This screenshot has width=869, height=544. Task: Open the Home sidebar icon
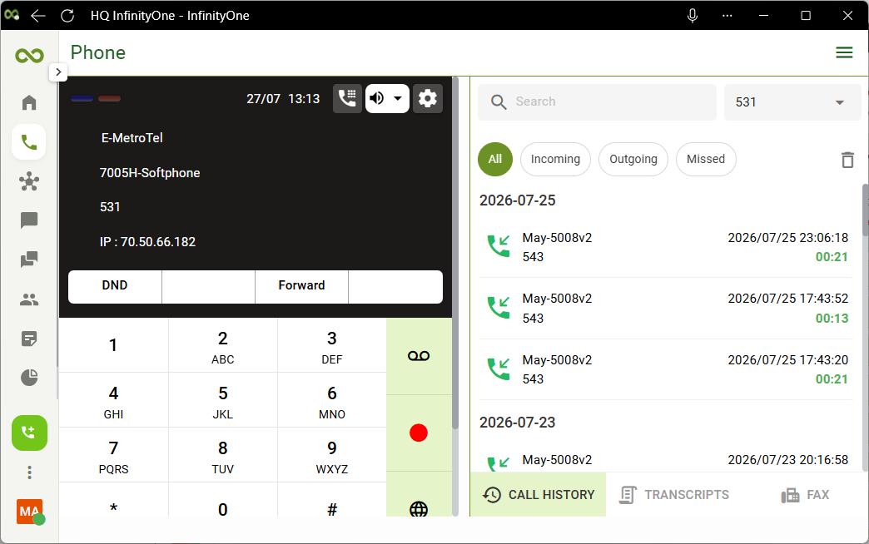click(x=29, y=102)
